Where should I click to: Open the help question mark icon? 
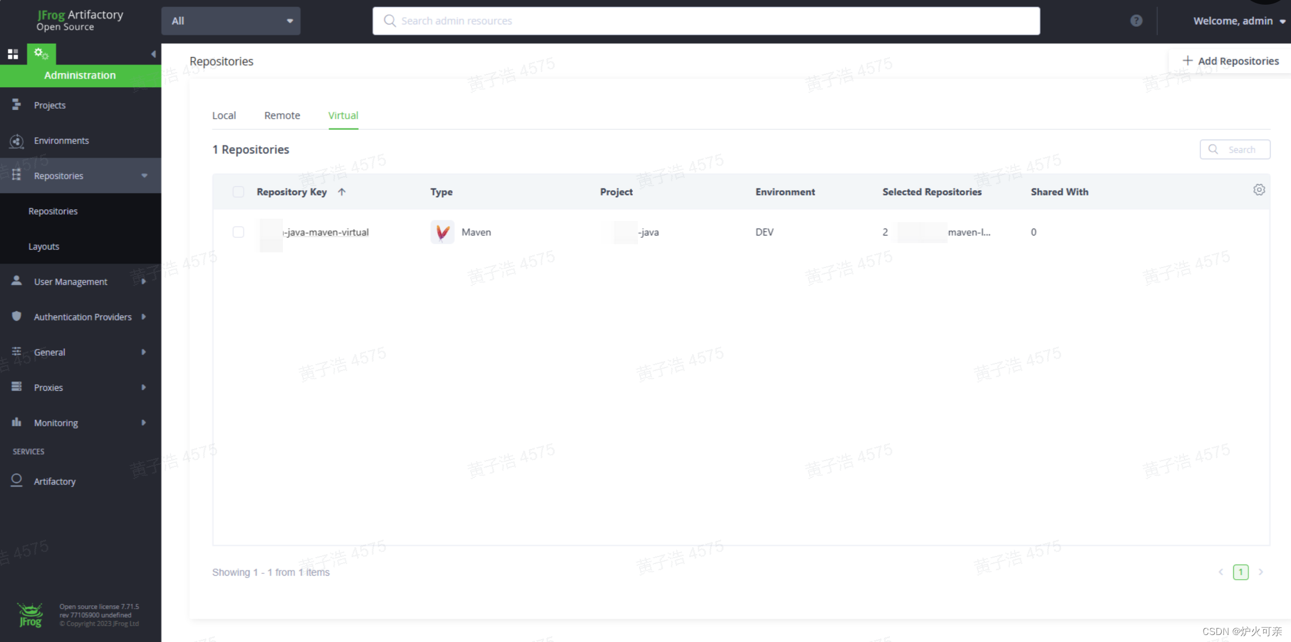1136,21
